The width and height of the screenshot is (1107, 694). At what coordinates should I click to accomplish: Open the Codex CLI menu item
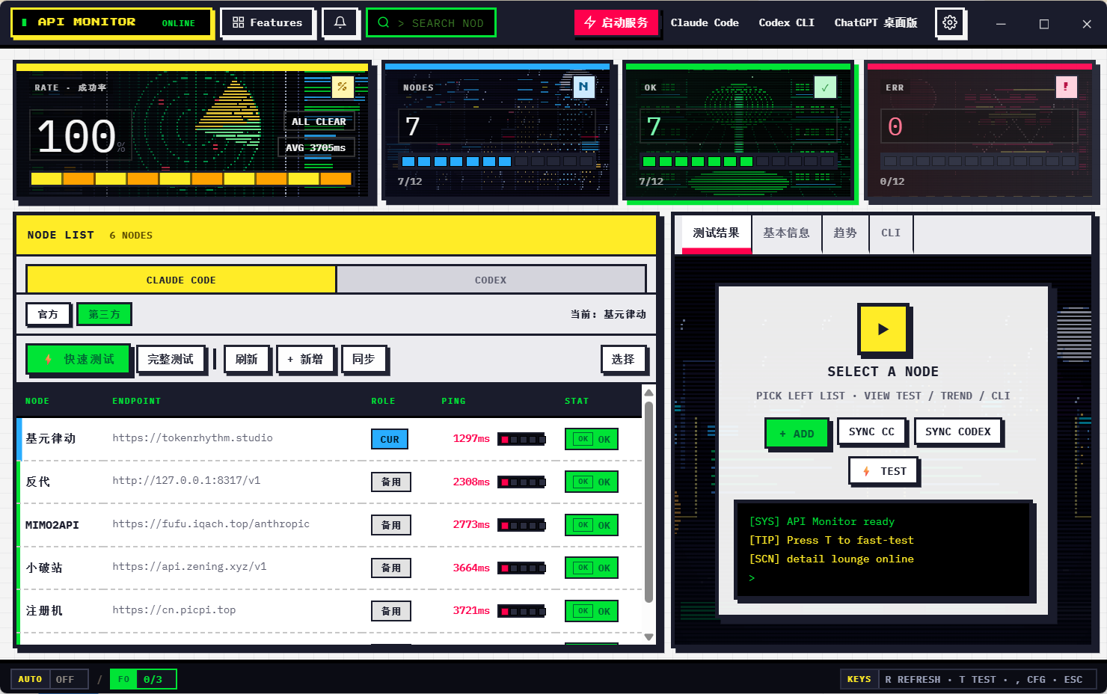tap(786, 22)
